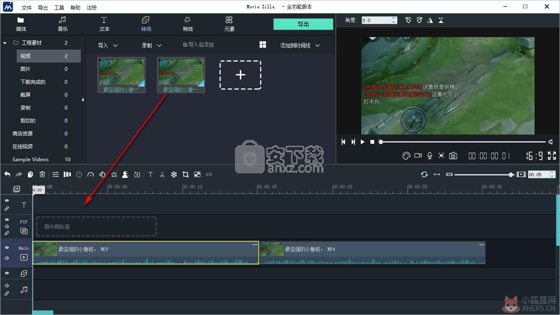Toggle eye visibility on text track
Viewport: 560px width, 315px height.
tap(7, 200)
